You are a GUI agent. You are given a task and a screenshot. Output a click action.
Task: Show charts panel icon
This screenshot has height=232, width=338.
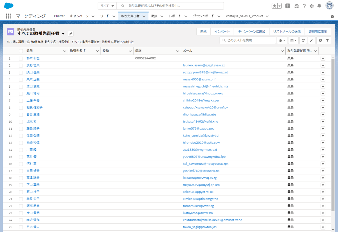click(x=320, y=40)
